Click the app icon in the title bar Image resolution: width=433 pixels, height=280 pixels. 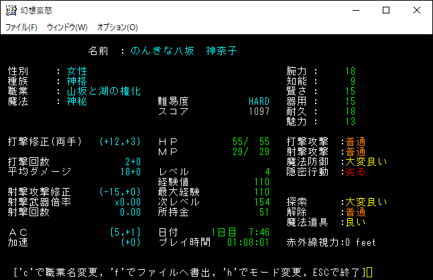pos(10,10)
